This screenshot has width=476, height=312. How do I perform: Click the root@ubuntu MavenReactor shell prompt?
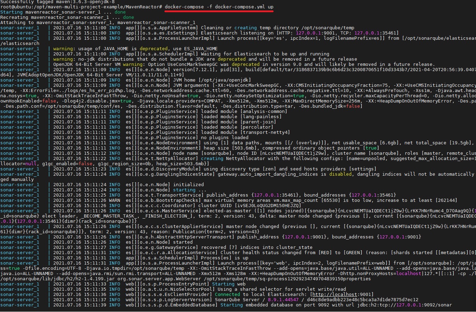point(81,7)
